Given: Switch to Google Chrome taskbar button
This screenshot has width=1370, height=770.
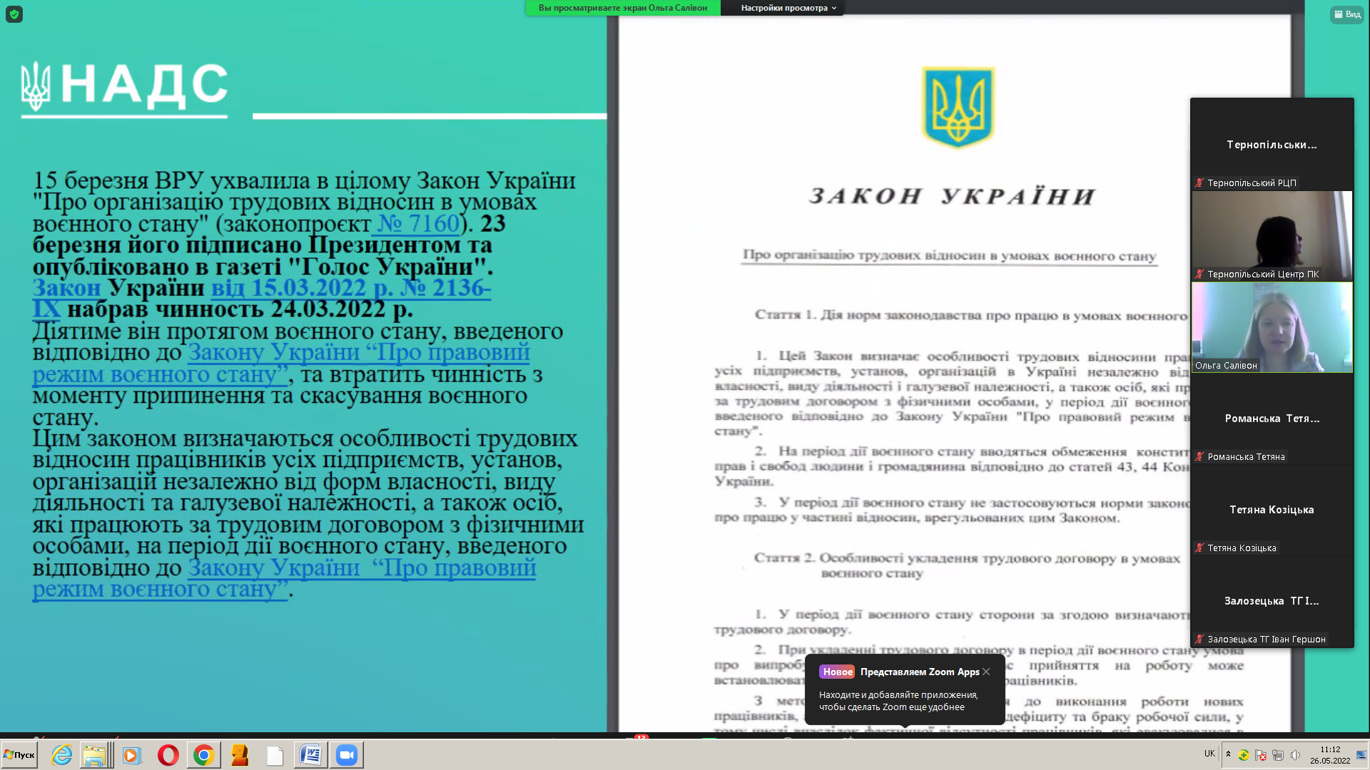Looking at the screenshot, I should coord(204,755).
